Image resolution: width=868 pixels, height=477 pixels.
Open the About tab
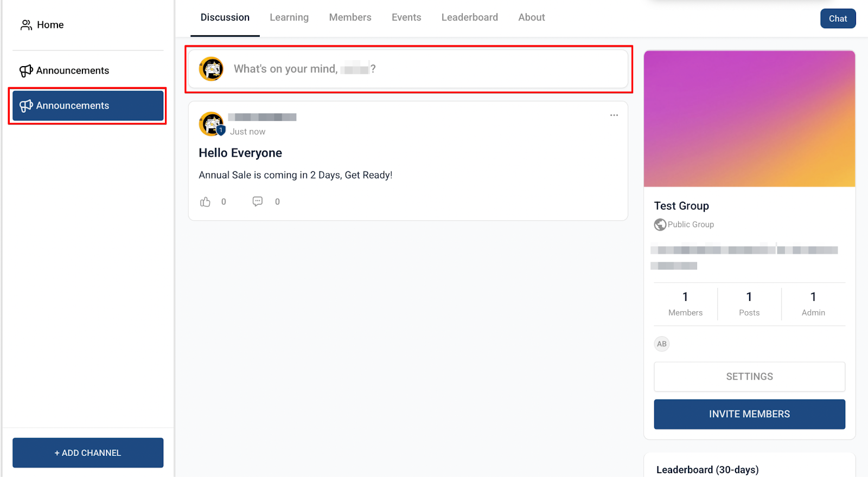[531, 17]
